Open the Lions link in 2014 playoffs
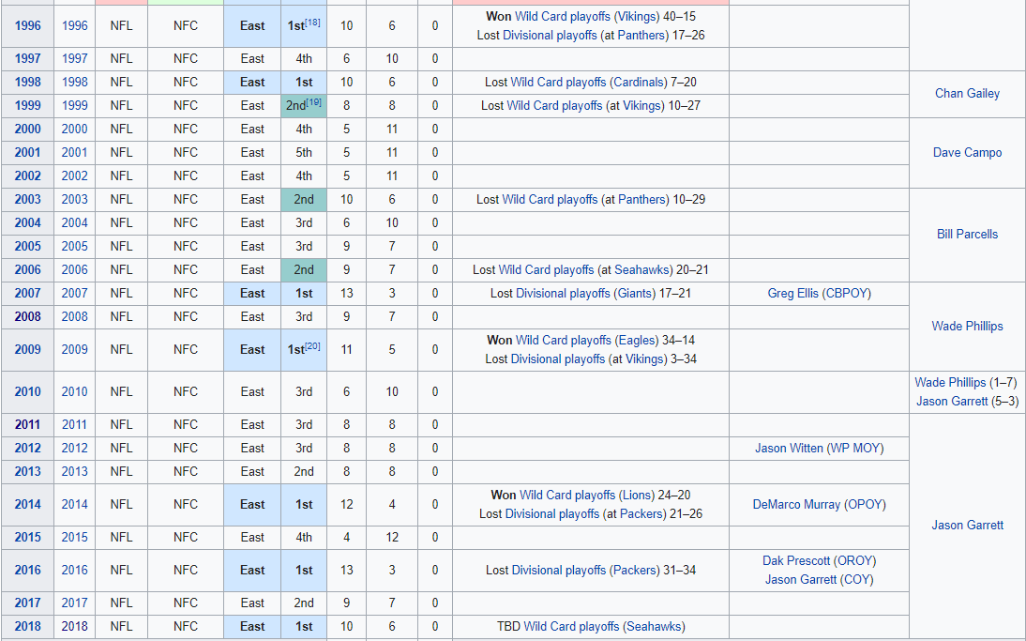 (x=636, y=496)
